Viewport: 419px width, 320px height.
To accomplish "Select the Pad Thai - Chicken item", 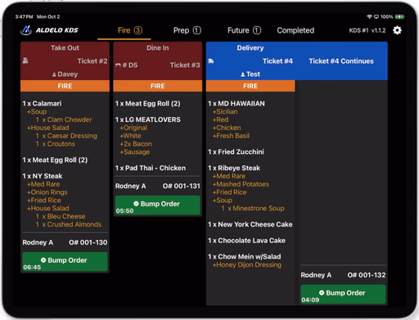I will 151,168.
